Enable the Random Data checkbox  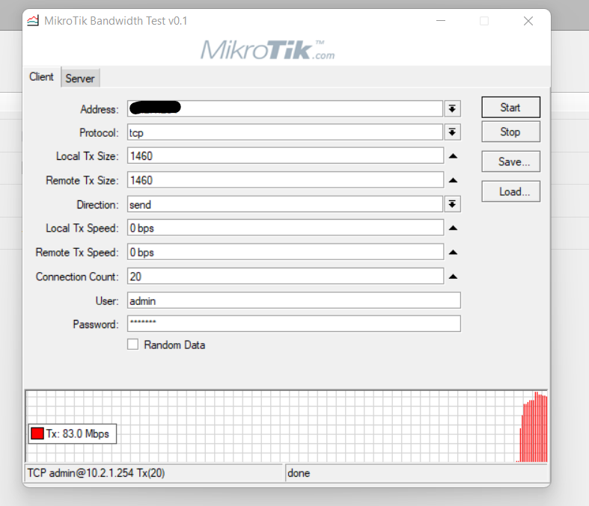[x=132, y=345]
